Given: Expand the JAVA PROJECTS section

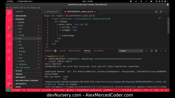Looking at the screenshot, I should click(x=27, y=84).
